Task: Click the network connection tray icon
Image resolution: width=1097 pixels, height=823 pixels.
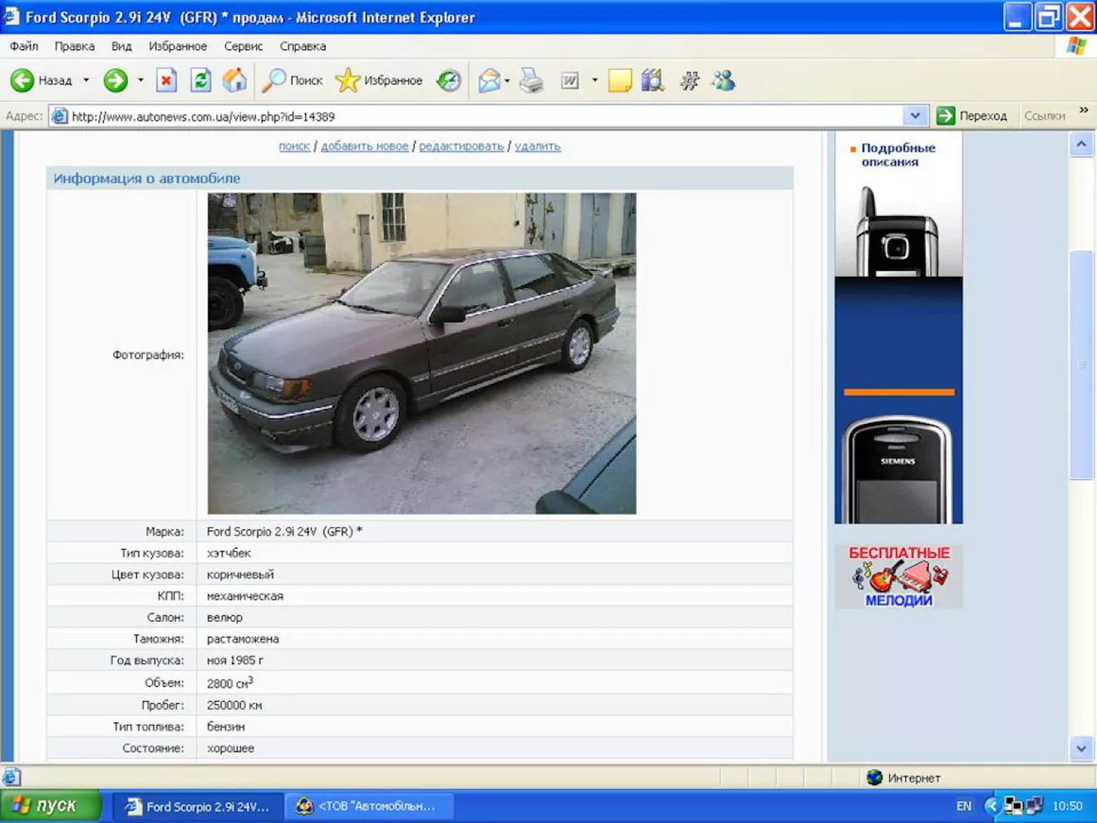Action: [x=1013, y=806]
